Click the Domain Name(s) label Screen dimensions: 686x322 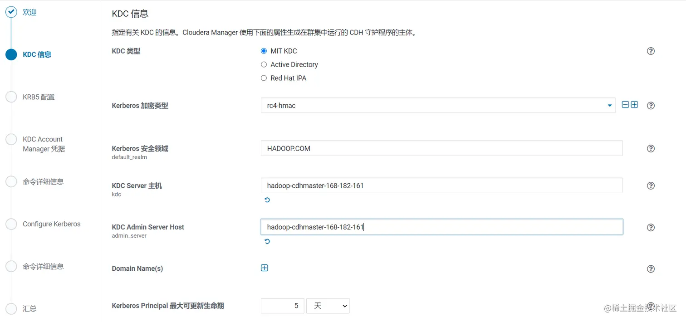137,268
